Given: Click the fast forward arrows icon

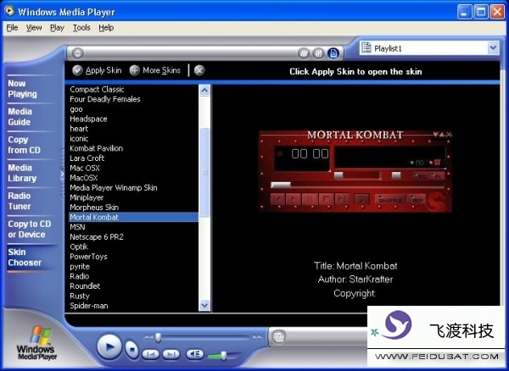Looking at the screenshot, I should click(257, 338).
